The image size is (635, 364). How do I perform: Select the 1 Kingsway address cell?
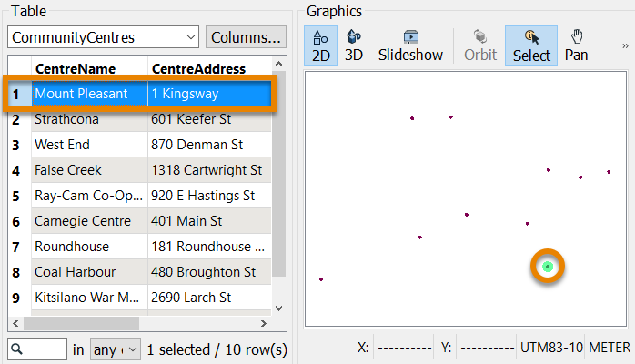(209, 94)
